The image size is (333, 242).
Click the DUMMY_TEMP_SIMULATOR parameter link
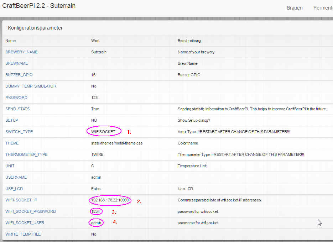pyautogui.click(x=31, y=86)
